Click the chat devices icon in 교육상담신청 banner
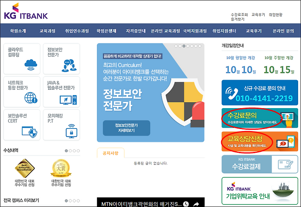Viewport: 301px width, 207px height. 285,141
